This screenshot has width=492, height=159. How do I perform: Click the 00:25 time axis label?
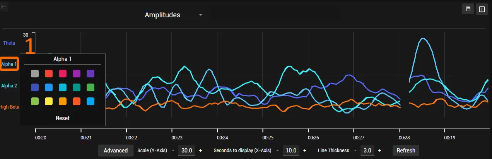coord(268,137)
